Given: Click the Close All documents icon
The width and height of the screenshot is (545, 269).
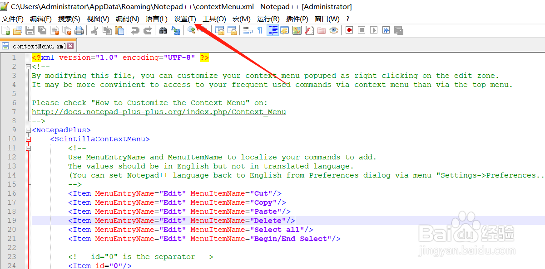Looking at the screenshot, I should (x=67, y=30).
